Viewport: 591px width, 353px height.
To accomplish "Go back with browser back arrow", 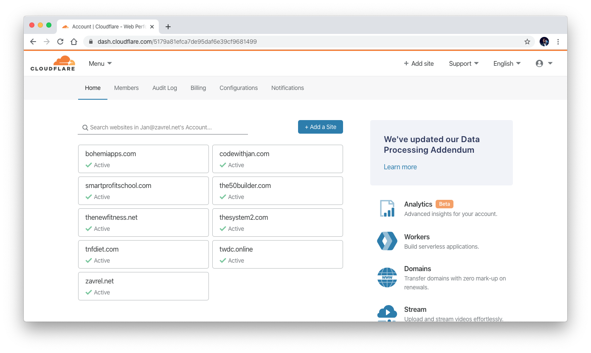I will 33,42.
